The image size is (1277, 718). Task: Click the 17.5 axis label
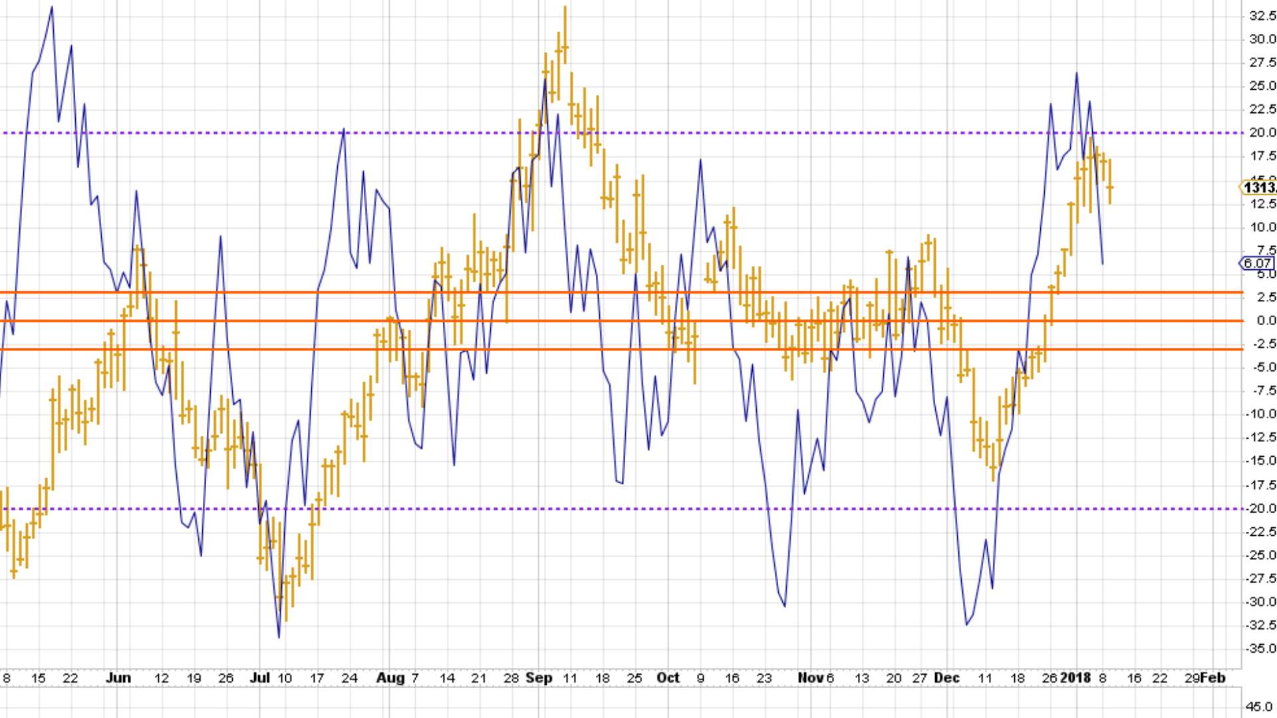pyautogui.click(x=1262, y=156)
